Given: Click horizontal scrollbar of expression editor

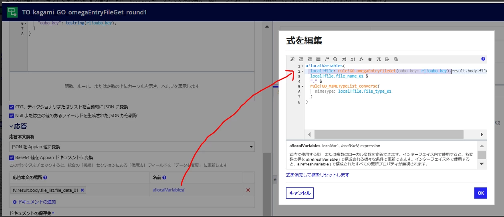Looking at the screenshot, I should click(x=389, y=134).
